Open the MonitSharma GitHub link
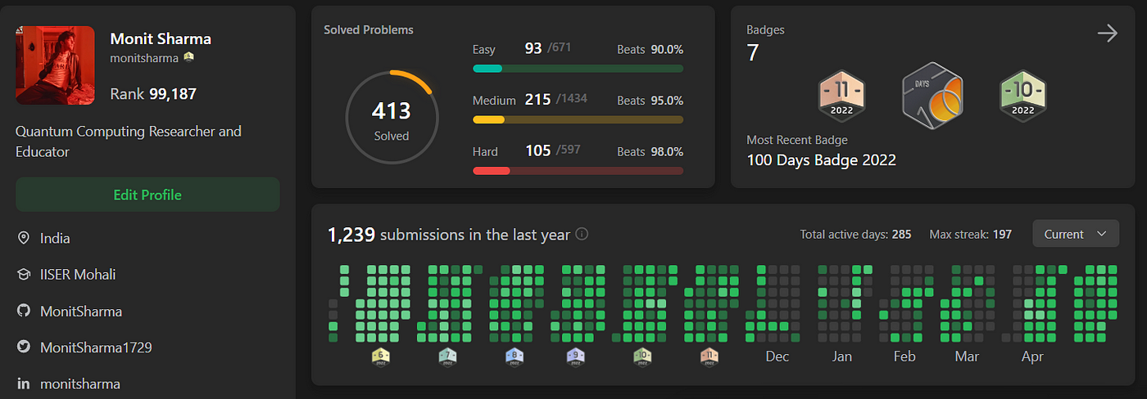The width and height of the screenshot is (1147, 399). [x=82, y=311]
